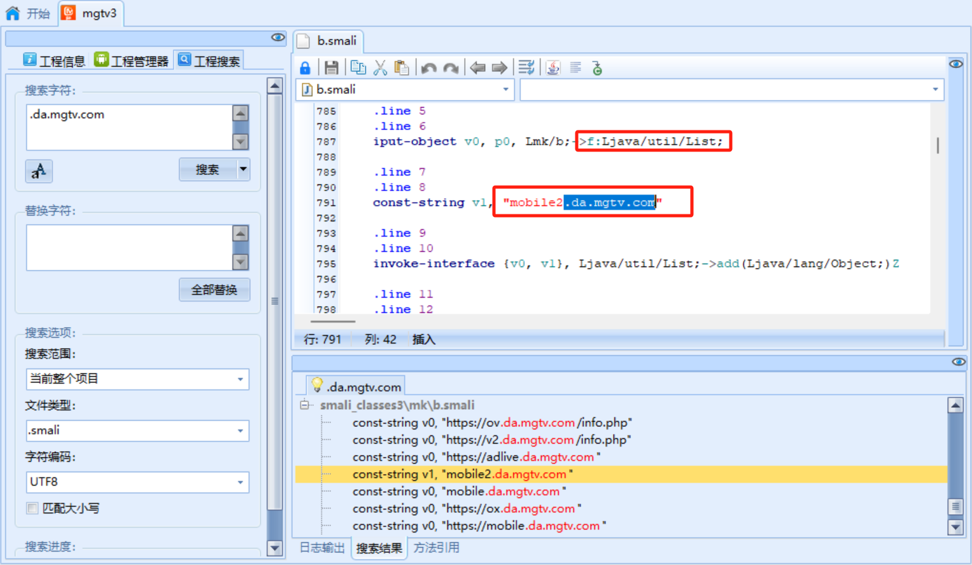Toggle case conversion with the aA icon

pos(39,171)
